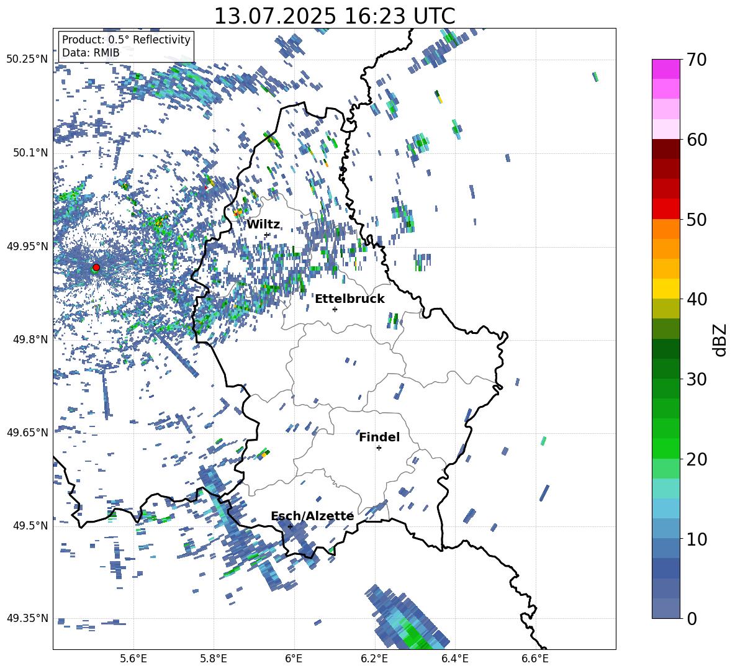The image size is (735, 671).
Task: Click the 60 dBZ colorbar tick label
Action: [696, 140]
